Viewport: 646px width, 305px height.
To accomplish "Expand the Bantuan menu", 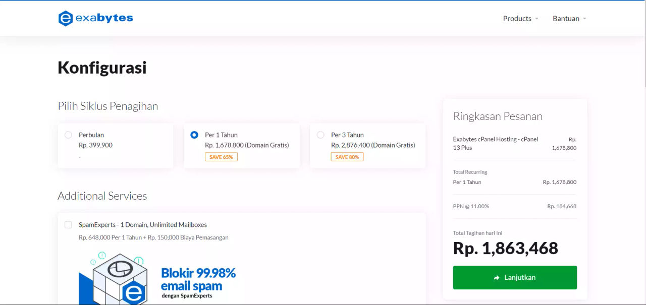I will tap(569, 18).
